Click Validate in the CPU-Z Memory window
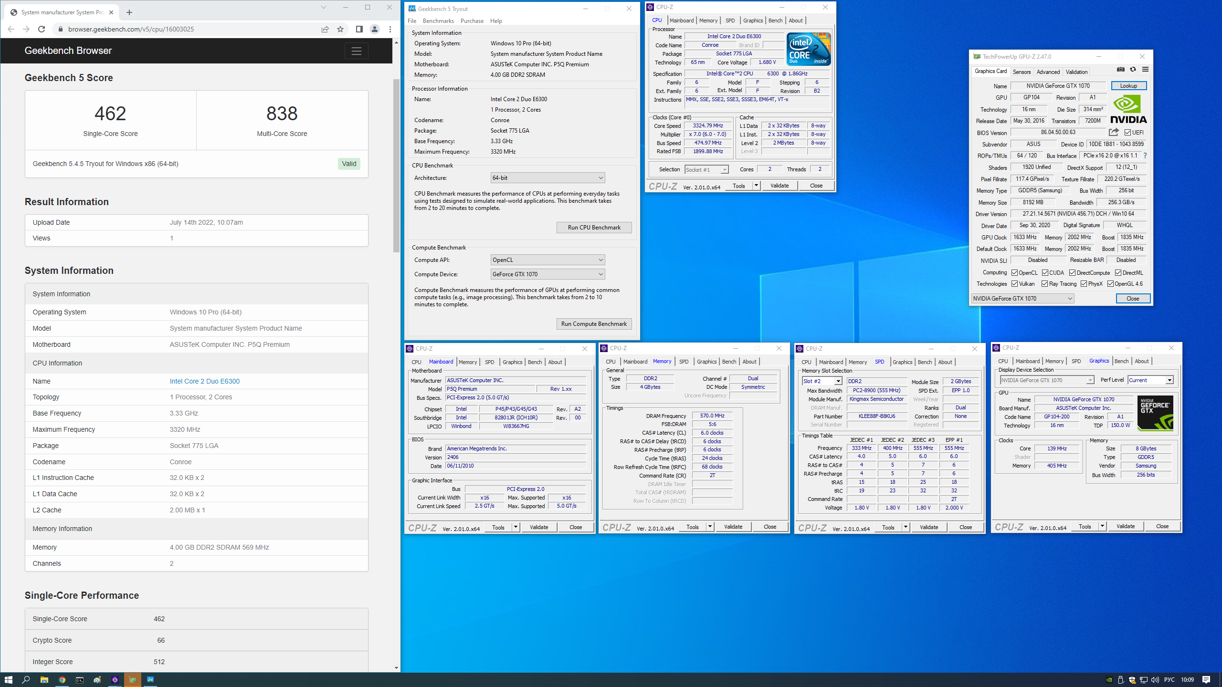The image size is (1222, 687). point(733,527)
